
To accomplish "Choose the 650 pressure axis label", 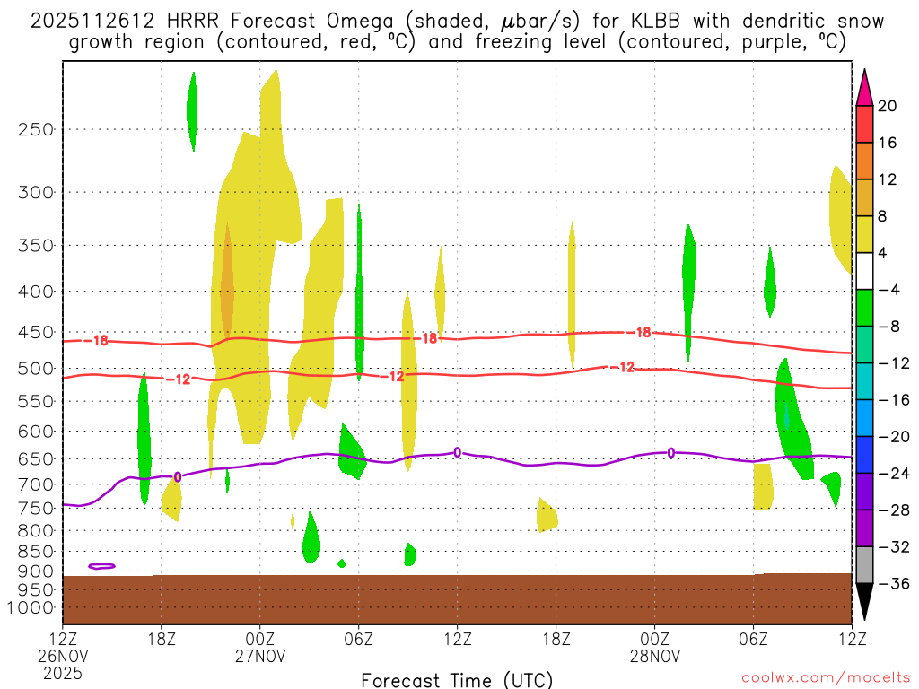I will pos(36,458).
